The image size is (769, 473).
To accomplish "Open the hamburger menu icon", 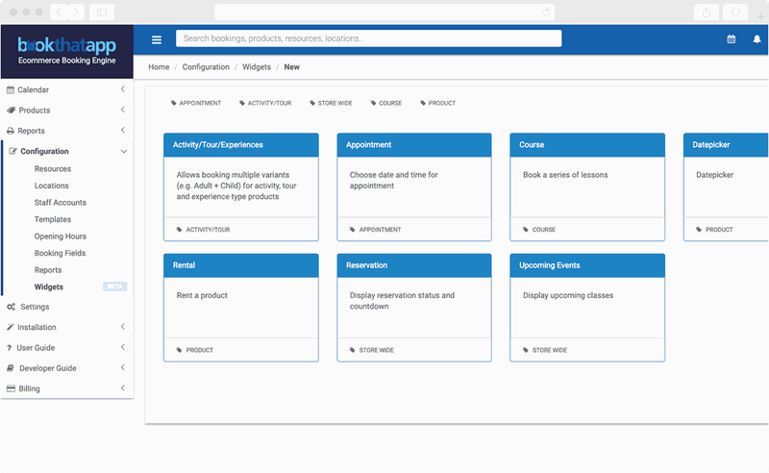I will click(157, 39).
